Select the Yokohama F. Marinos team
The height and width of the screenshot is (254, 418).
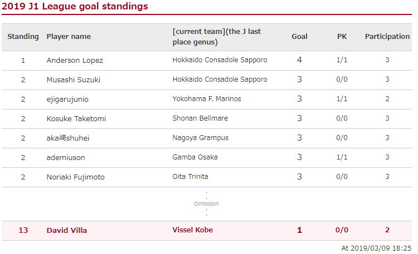tap(207, 99)
